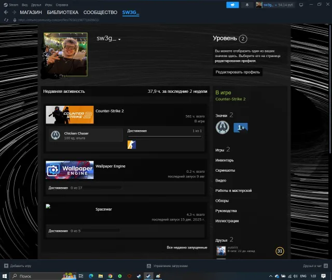Open the Друзья menu
Screen dimensions: 332x280
pyautogui.click(x=36, y=5)
